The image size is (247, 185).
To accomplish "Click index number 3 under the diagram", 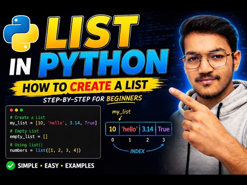I will [164, 140].
